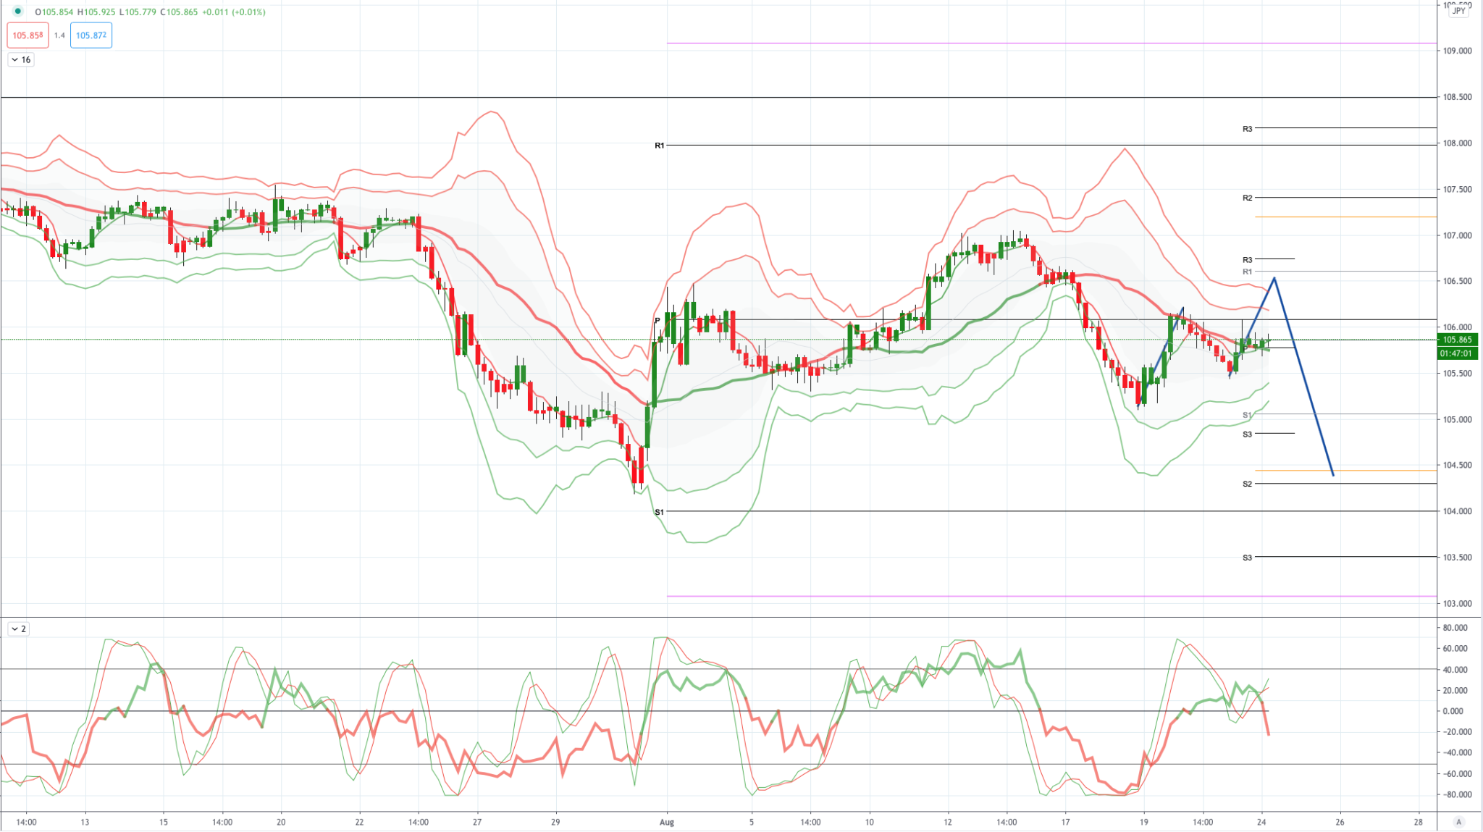Viewport: 1483px width, 832px height.
Task: Click the 1.4 spread value between prices
Action: tap(61, 34)
